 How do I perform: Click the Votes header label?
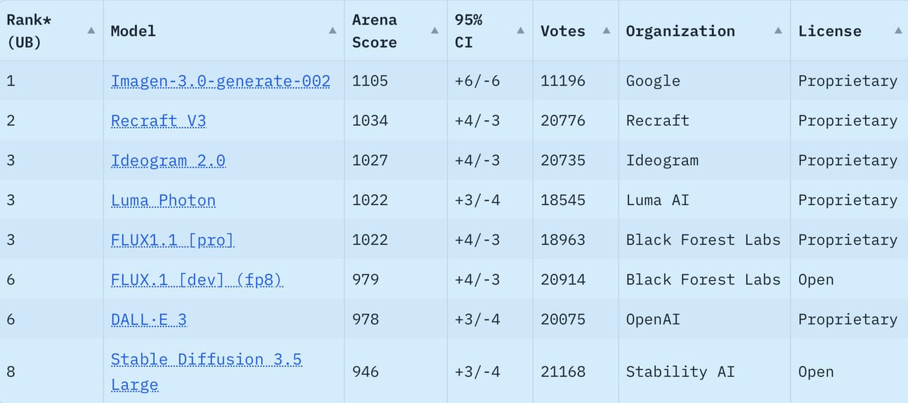coord(563,31)
